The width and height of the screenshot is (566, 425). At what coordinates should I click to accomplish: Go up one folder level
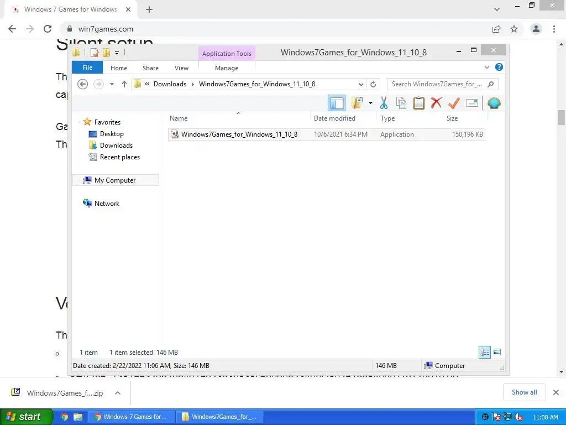(124, 84)
